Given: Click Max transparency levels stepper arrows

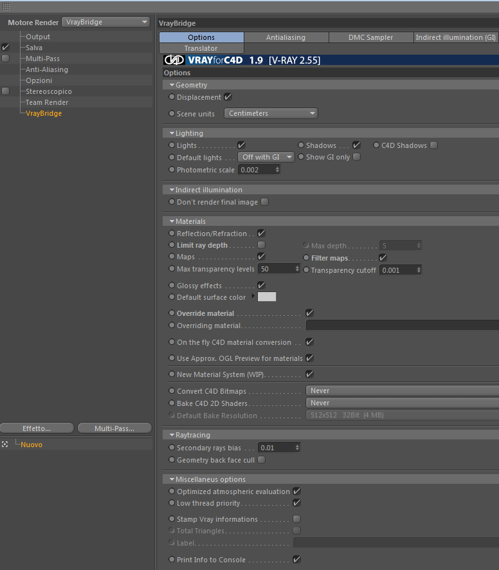Looking at the screenshot, I should tap(297, 269).
